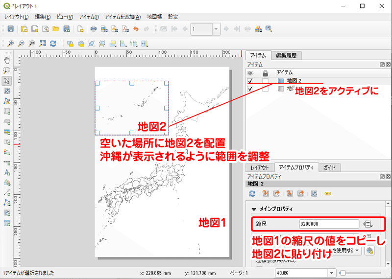Zoom to show the full layout
This screenshot has width=392, height=279.
pyautogui.click(x=42, y=44)
